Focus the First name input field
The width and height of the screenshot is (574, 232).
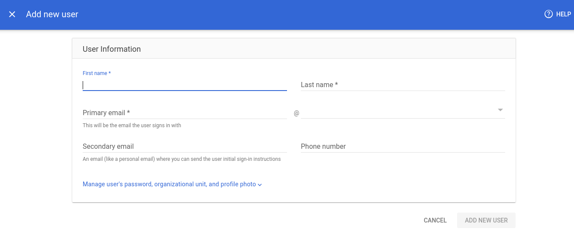(185, 85)
